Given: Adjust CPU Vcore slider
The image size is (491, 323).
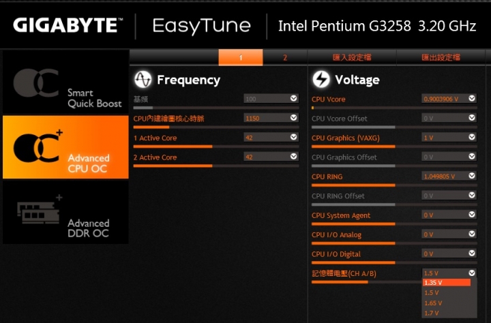Looking at the screenshot, I should [x=394, y=108].
